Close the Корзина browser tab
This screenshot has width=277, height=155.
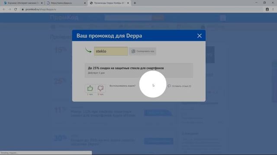click(x=42, y=3)
